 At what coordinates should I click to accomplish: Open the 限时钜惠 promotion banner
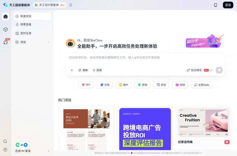(x=205, y=41)
